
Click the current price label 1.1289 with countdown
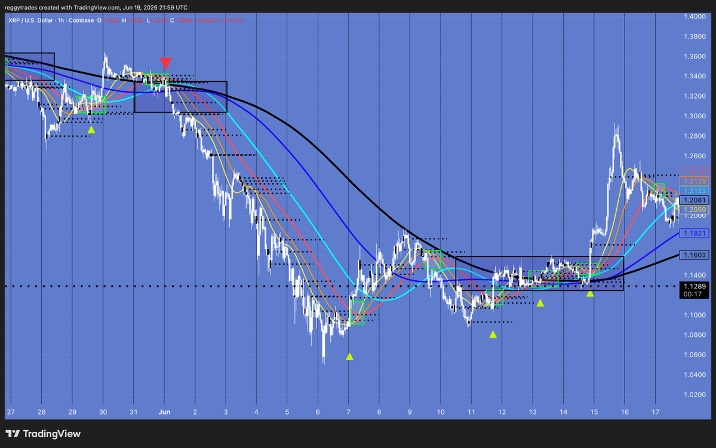(x=694, y=290)
